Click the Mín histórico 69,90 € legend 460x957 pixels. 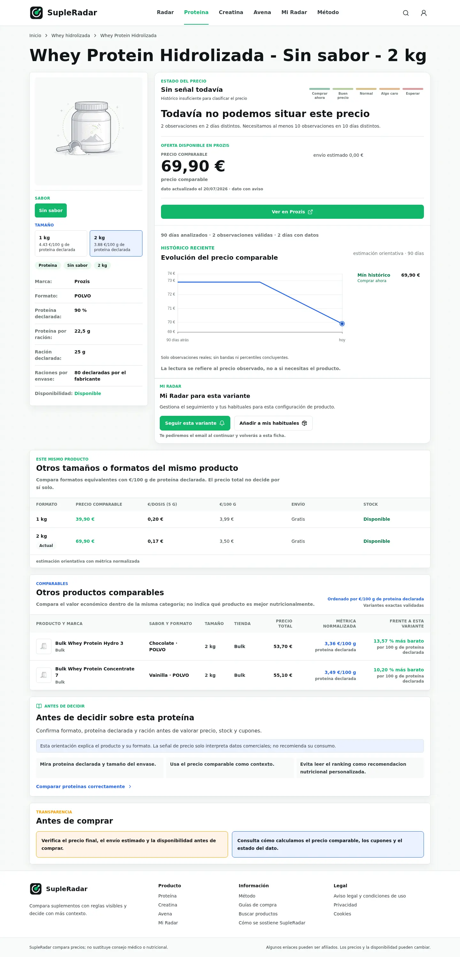pos(388,278)
